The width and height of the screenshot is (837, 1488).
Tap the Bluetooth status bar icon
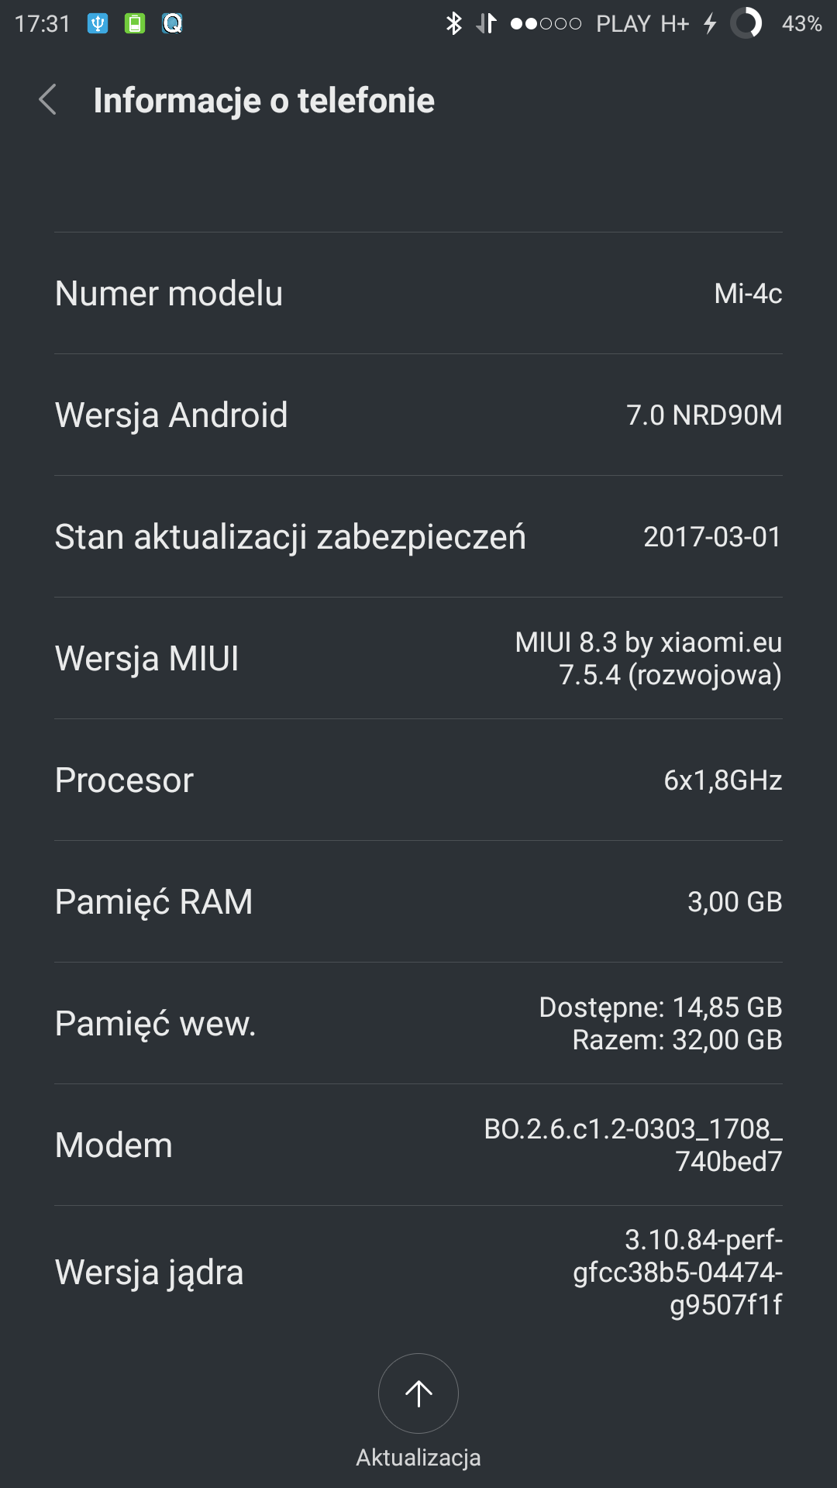click(454, 24)
